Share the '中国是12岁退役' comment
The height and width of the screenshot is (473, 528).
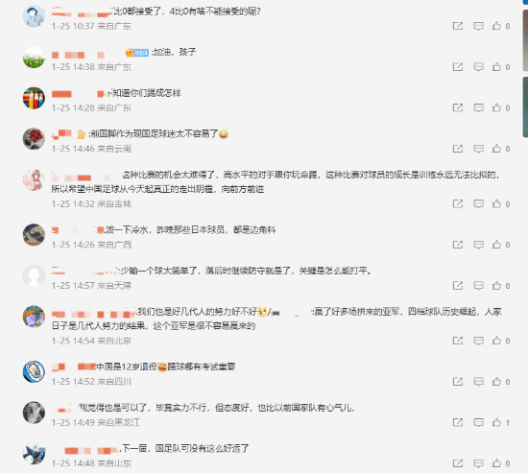pyautogui.click(x=458, y=382)
